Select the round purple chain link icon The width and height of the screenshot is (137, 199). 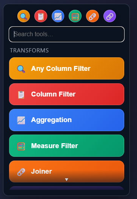[x=109, y=16]
